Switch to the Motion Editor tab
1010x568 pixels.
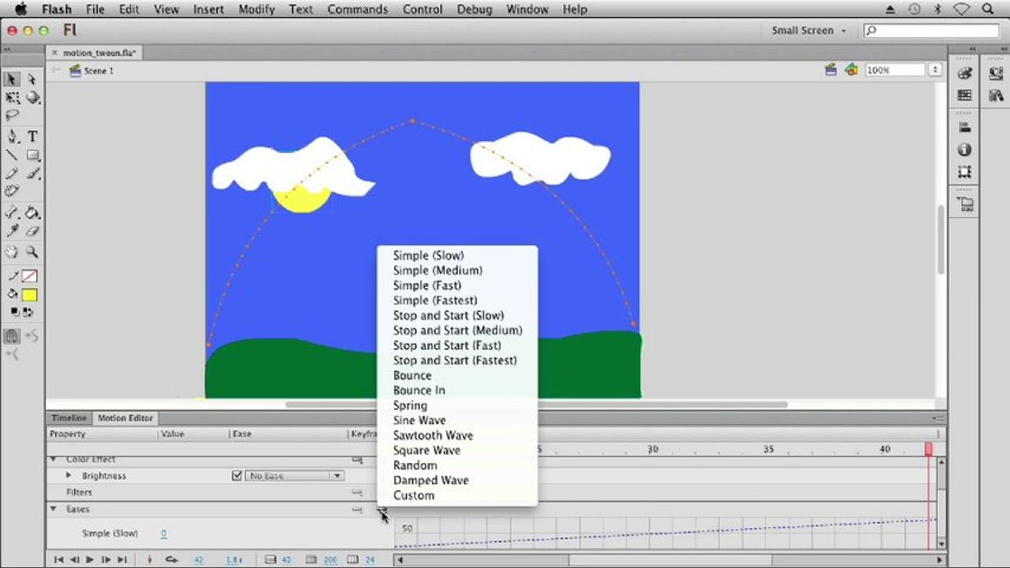click(x=125, y=418)
